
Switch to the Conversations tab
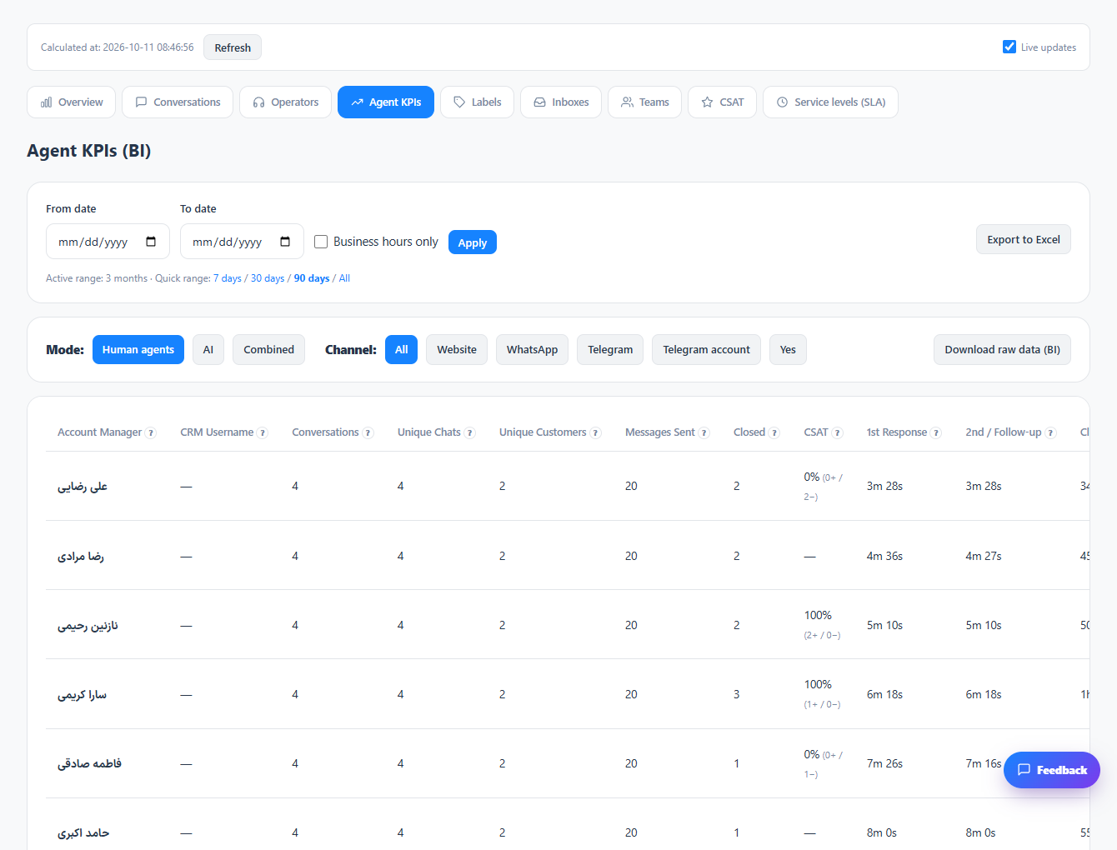(178, 102)
